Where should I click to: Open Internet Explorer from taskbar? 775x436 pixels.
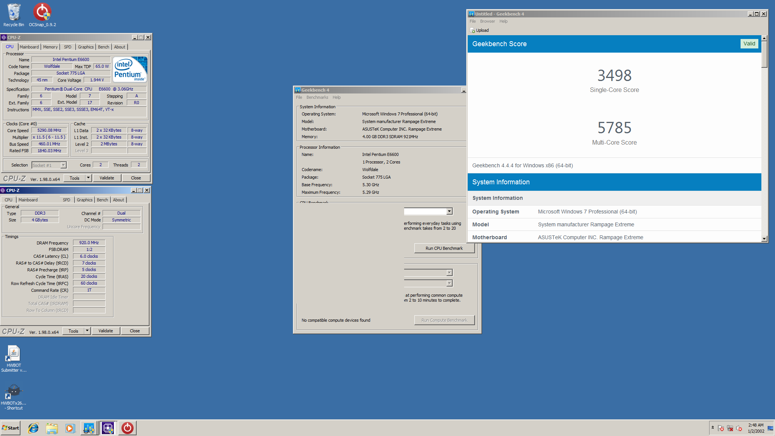pyautogui.click(x=33, y=428)
